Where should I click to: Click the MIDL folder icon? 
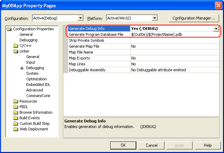click(16, 107)
